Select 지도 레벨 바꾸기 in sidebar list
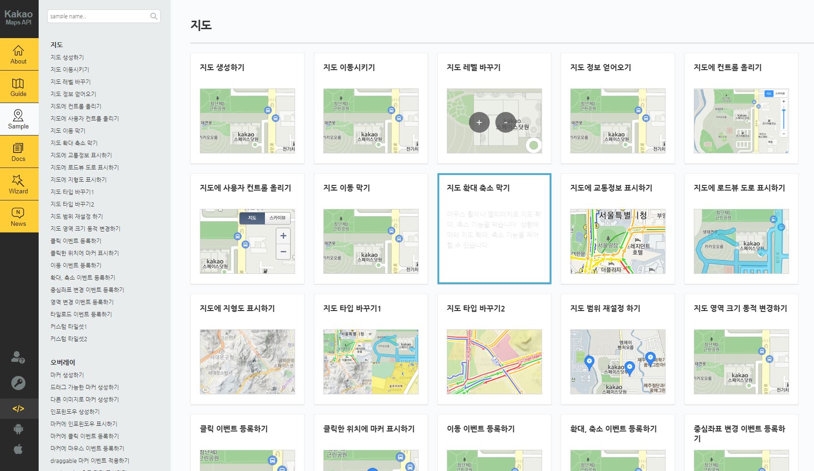 click(x=71, y=82)
